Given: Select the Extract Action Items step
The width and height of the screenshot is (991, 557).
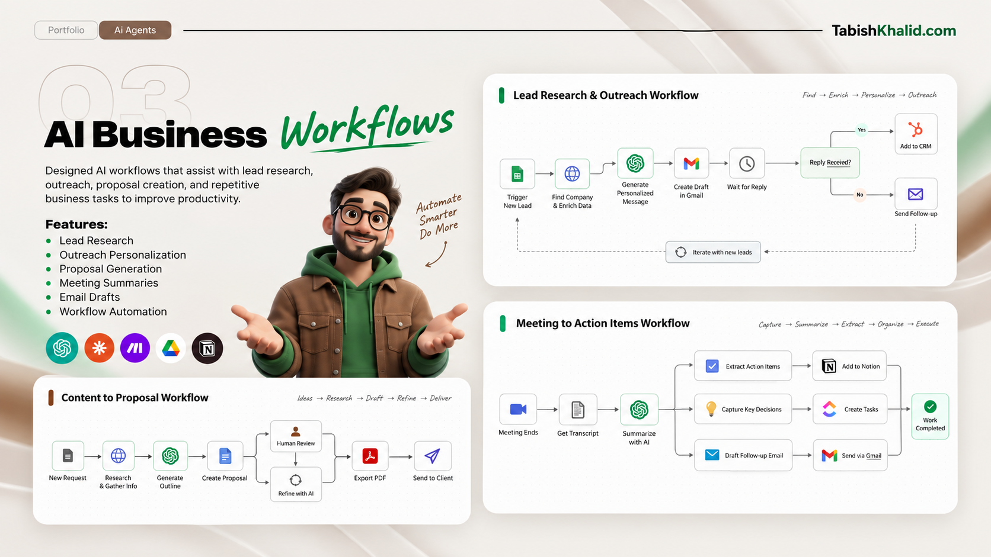Looking at the screenshot, I should [743, 366].
